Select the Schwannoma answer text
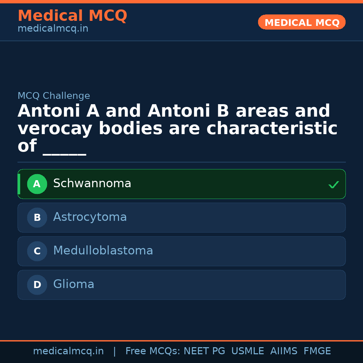This screenshot has width=363, height=363. click(x=92, y=184)
